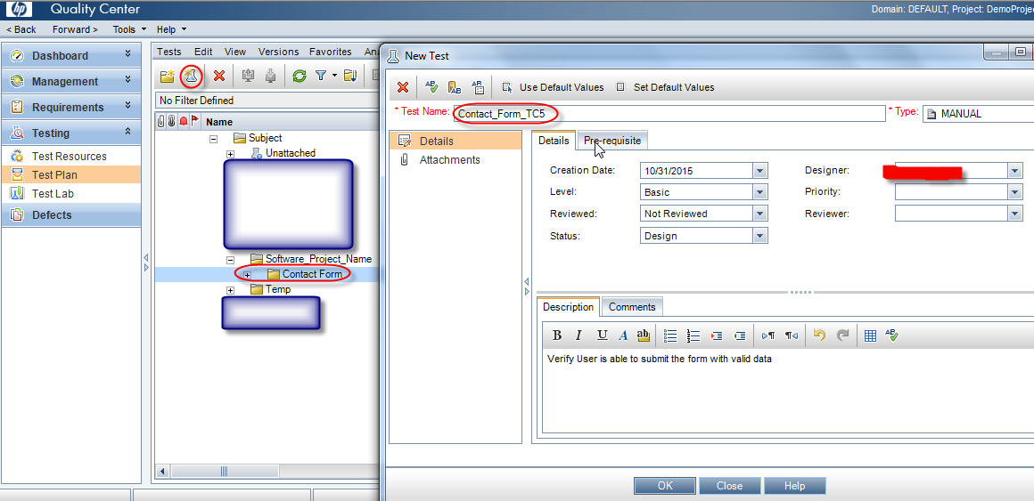The height and width of the screenshot is (501, 1034).
Task: Open the Reviewer dropdown
Action: point(1015,214)
